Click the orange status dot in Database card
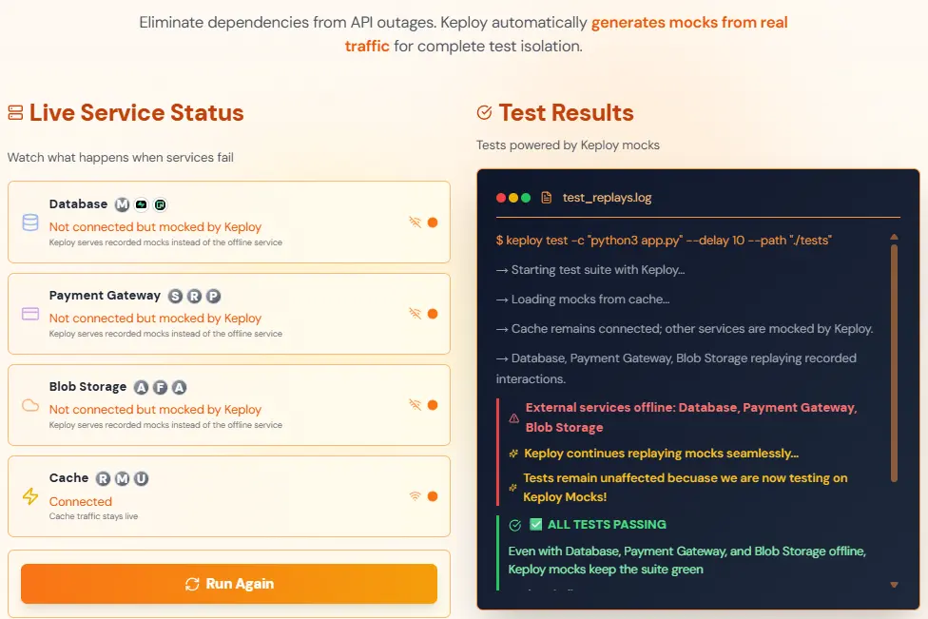The image size is (928, 619). [x=433, y=222]
